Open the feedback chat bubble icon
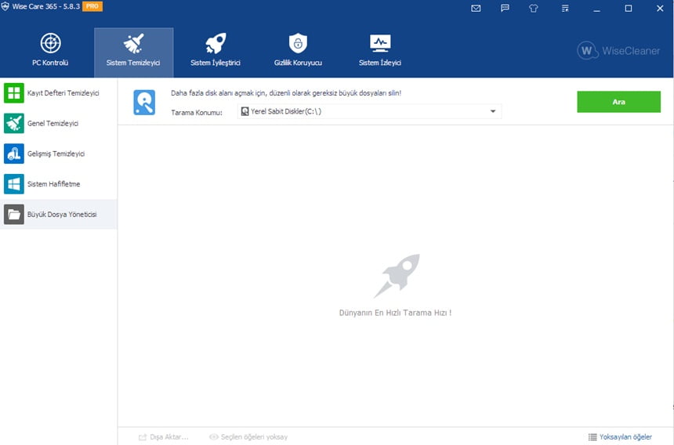Viewport: 674px width, 445px height. 505,9
